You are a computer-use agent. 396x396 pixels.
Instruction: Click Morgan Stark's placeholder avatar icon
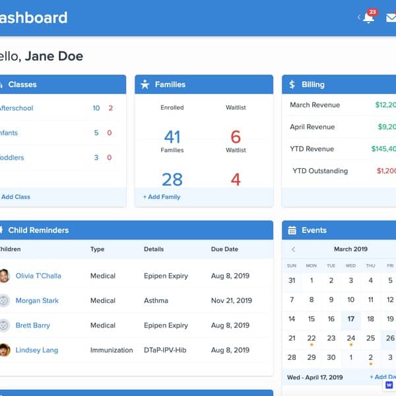4,300
